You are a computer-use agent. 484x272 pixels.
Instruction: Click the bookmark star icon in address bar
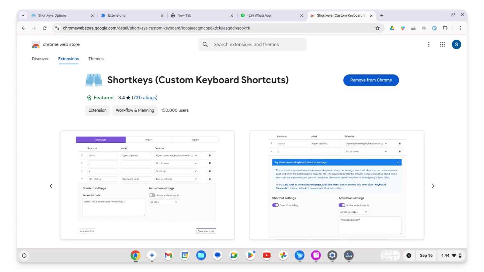[x=377, y=28]
